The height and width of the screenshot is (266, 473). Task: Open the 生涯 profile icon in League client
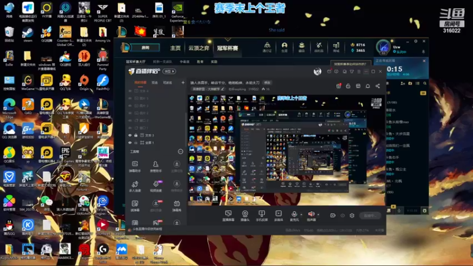coord(284,47)
